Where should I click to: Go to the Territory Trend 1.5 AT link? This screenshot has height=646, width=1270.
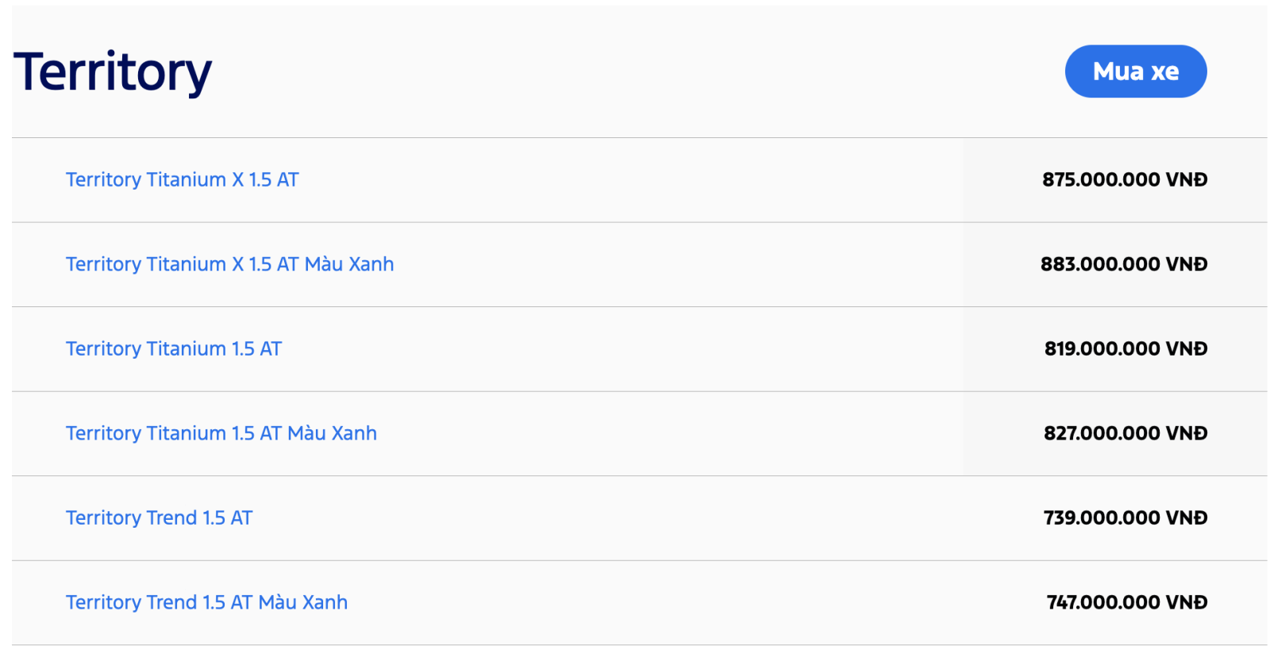tap(159, 518)
